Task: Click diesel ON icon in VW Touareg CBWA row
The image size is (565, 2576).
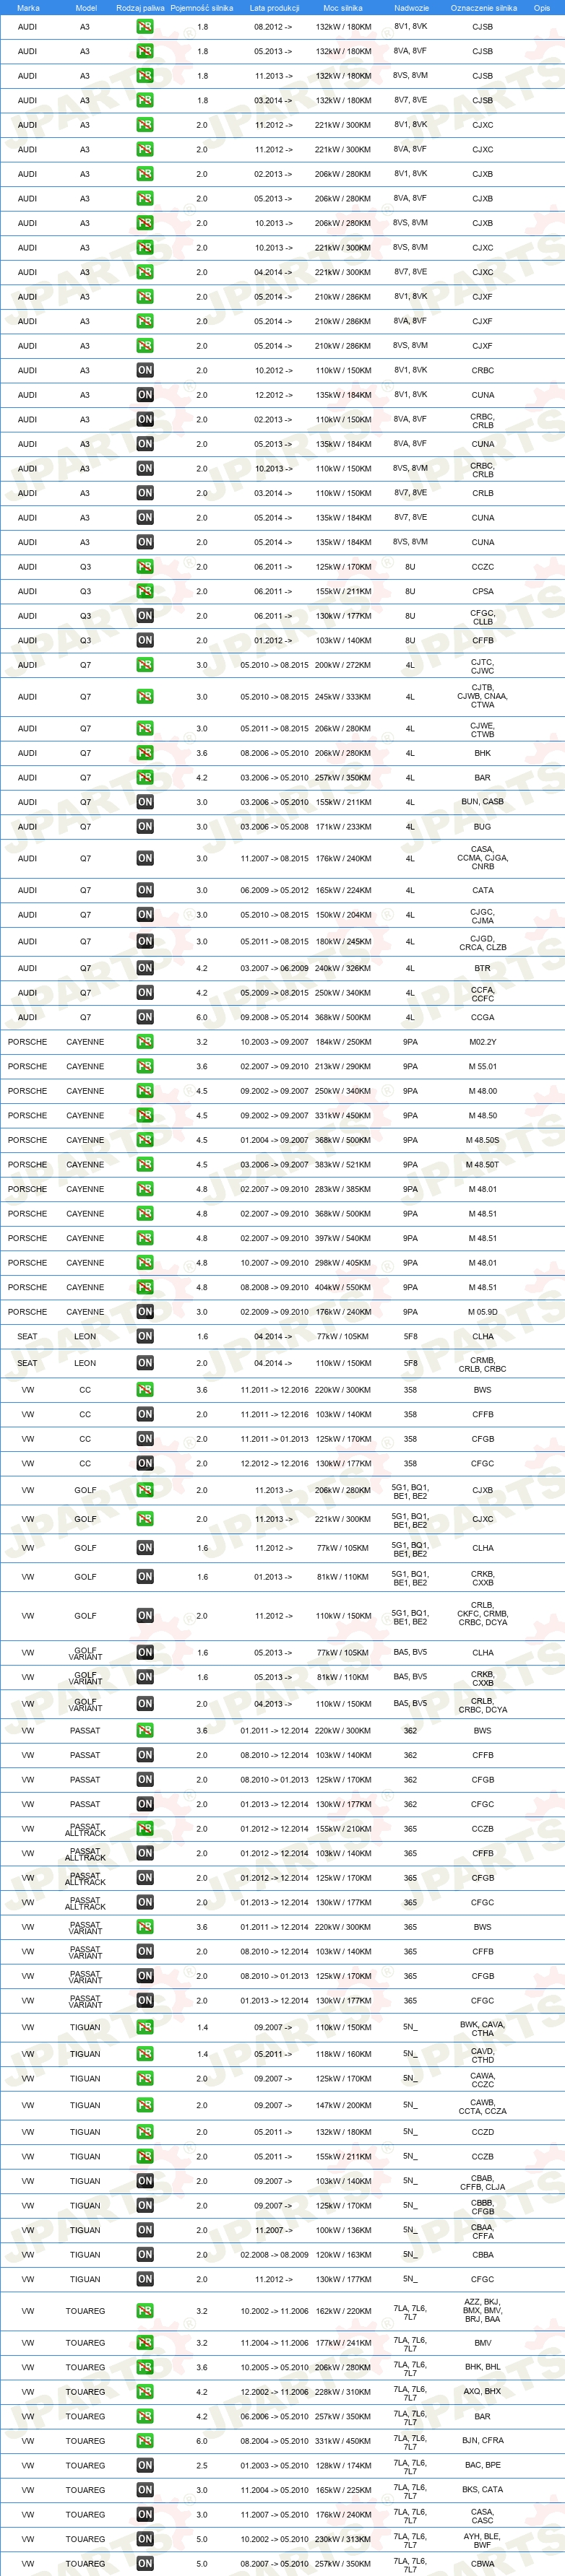Action: click(x=145, y=2564)
